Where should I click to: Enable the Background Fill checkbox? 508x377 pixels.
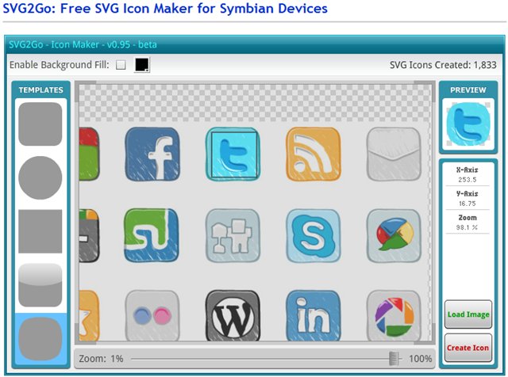coord(121,65)
